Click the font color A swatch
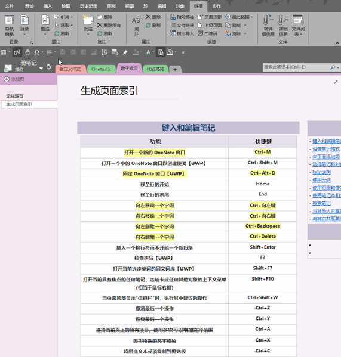Image resolution: width=341 pixels, height=357 pixels. pyautogui.click(x=148, y=52)
